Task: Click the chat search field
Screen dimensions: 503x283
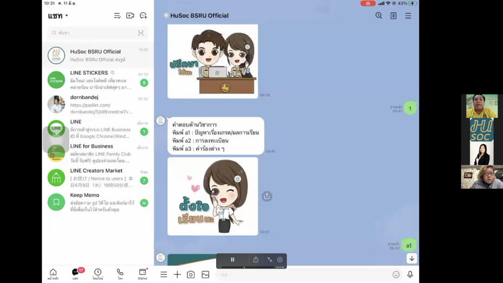Action: pyautogui.click(x=98, y=33)
